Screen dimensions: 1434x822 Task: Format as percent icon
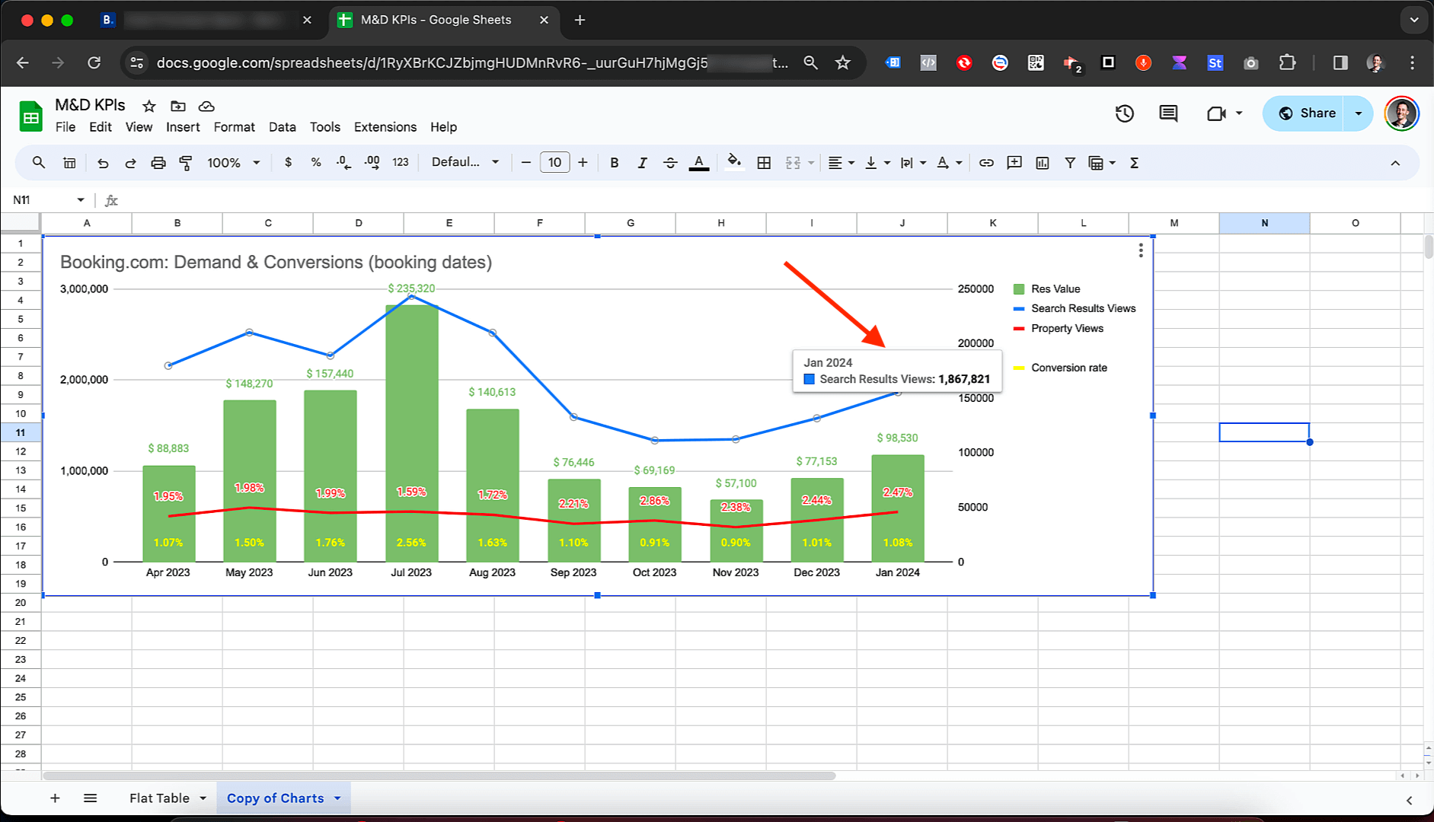pyautogui.click(x=316, y=162)
